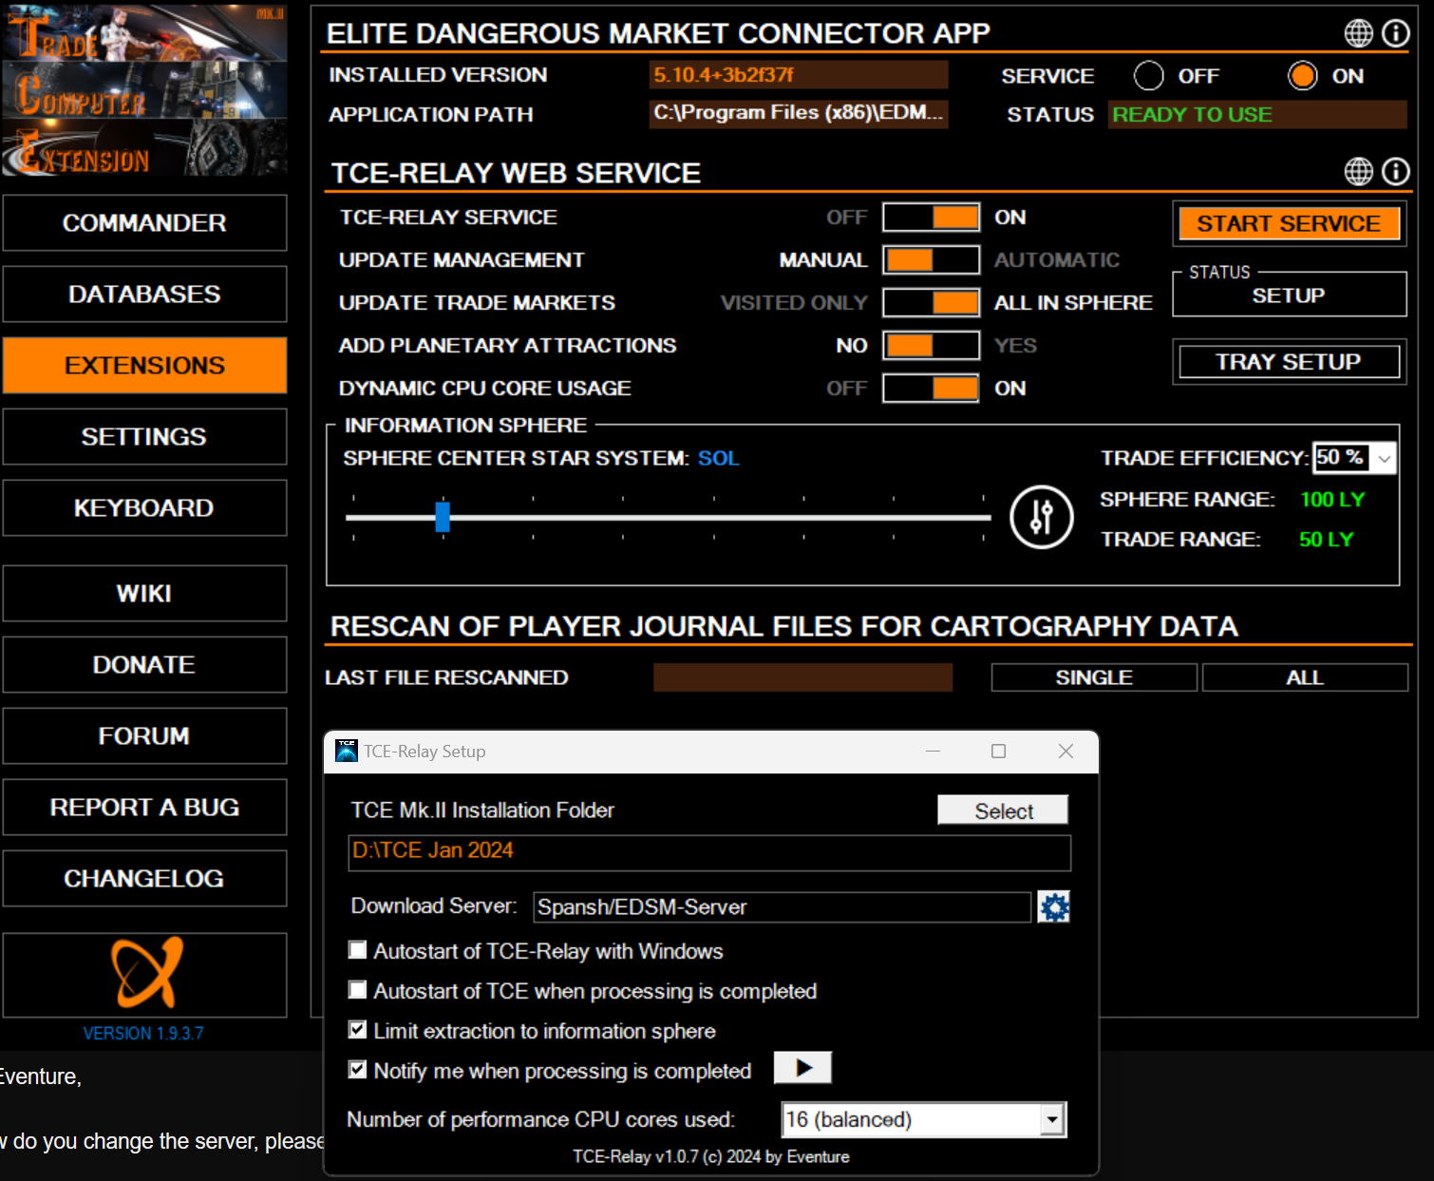The width and height of the screenshot is (1434, 1181).
Task: Open the WIKI link button
Action: 144,593
